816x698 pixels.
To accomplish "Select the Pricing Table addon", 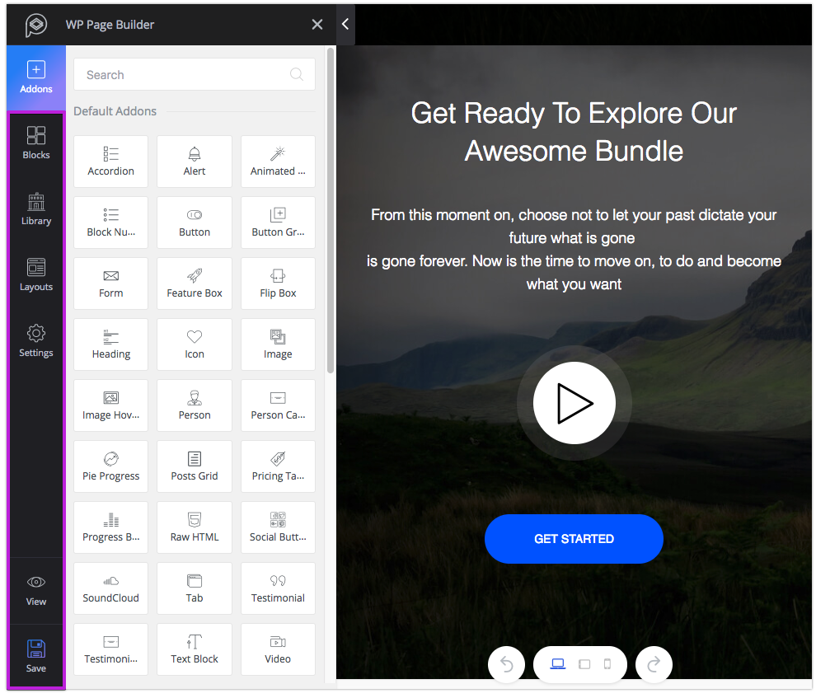I will [278, 466].
